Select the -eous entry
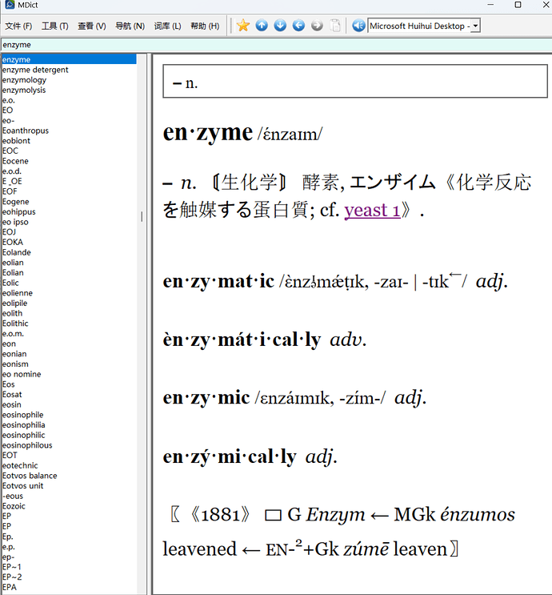Viewport: 552px width, 595px height. [13, 497]
